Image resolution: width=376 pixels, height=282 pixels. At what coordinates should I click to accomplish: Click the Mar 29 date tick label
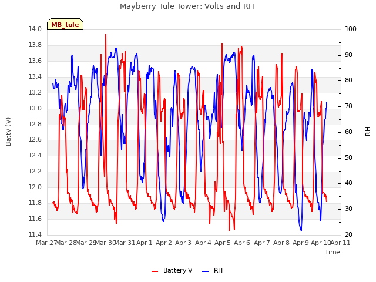[x=86, y=243]
